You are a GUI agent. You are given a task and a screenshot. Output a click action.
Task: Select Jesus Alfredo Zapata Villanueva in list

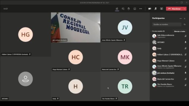click(x=169, y=67)
